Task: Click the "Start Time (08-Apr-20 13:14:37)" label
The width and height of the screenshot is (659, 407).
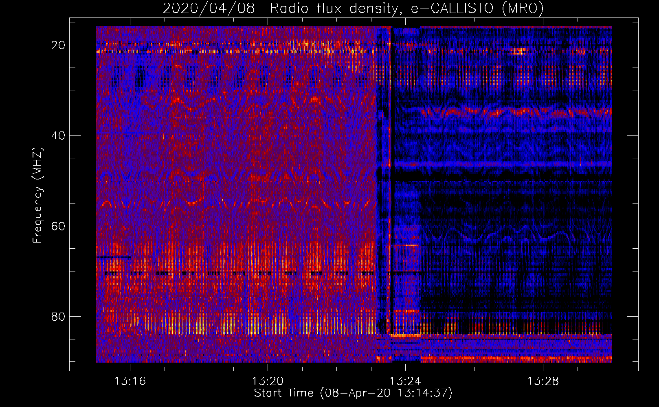Action: [x=353, y=393]
